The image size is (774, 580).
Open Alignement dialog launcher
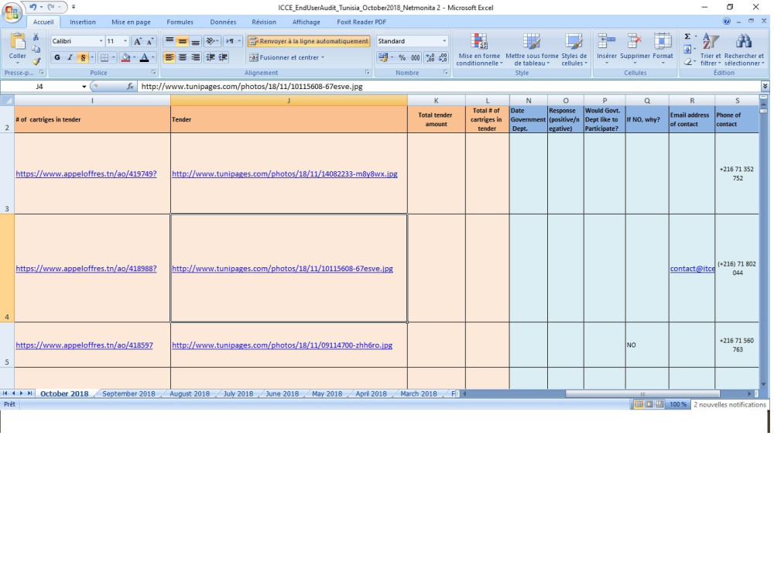pyautogui.click(x=367, y=73)
